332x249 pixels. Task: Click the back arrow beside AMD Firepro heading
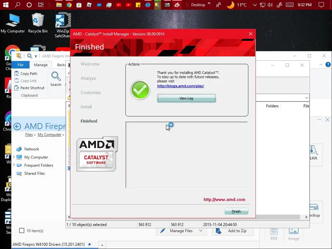17,126
